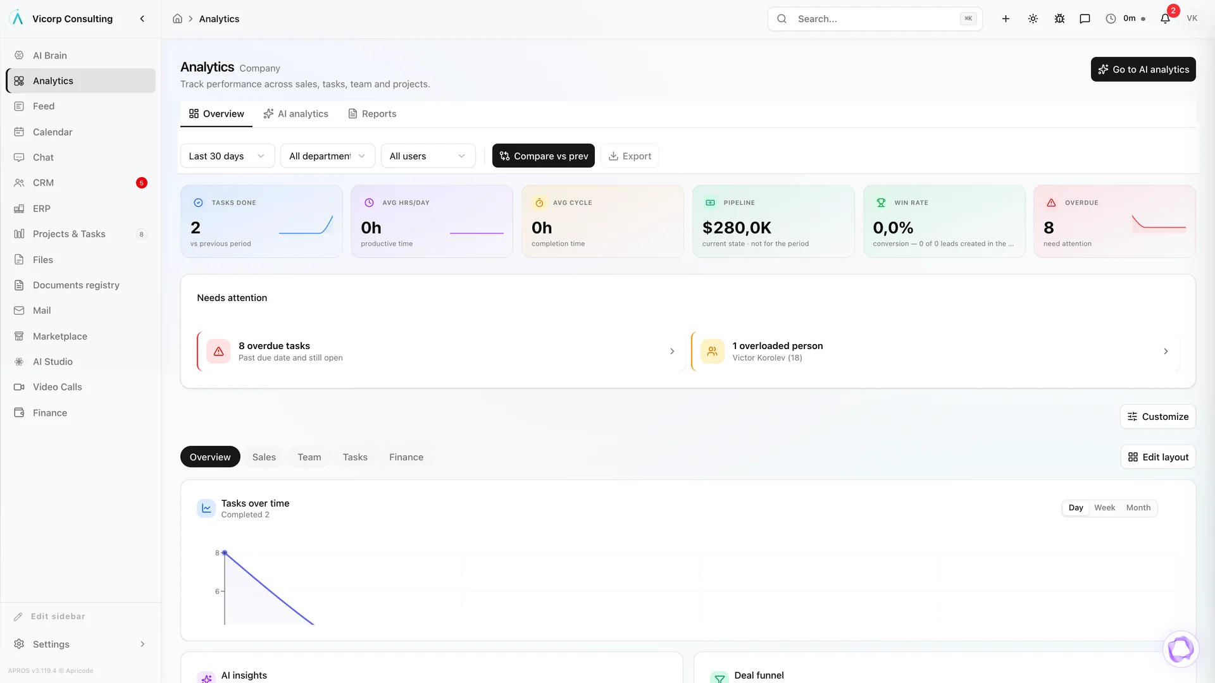The image size is (1215, 683).
Task: Select the Sales dashboard tab
Action: [x=264, y=457]
